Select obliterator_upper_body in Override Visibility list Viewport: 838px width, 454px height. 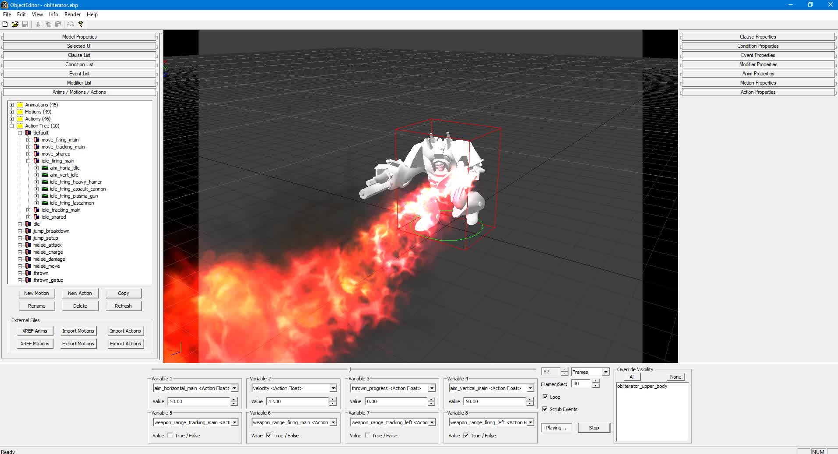[642, 386]
